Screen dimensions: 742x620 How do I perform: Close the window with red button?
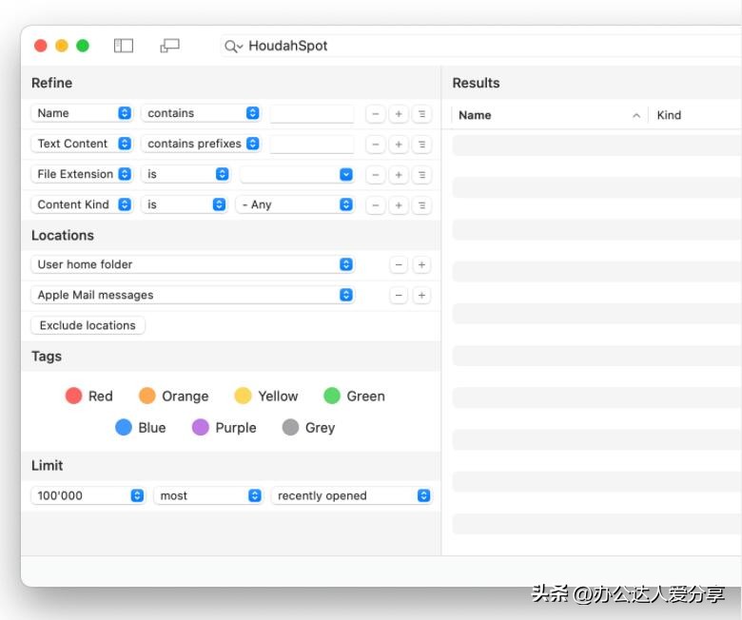coord(41,46)
